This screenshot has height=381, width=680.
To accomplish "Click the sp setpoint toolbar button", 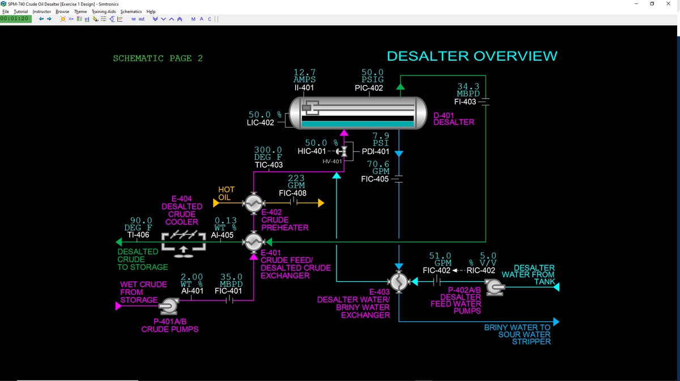I will 133,19.
